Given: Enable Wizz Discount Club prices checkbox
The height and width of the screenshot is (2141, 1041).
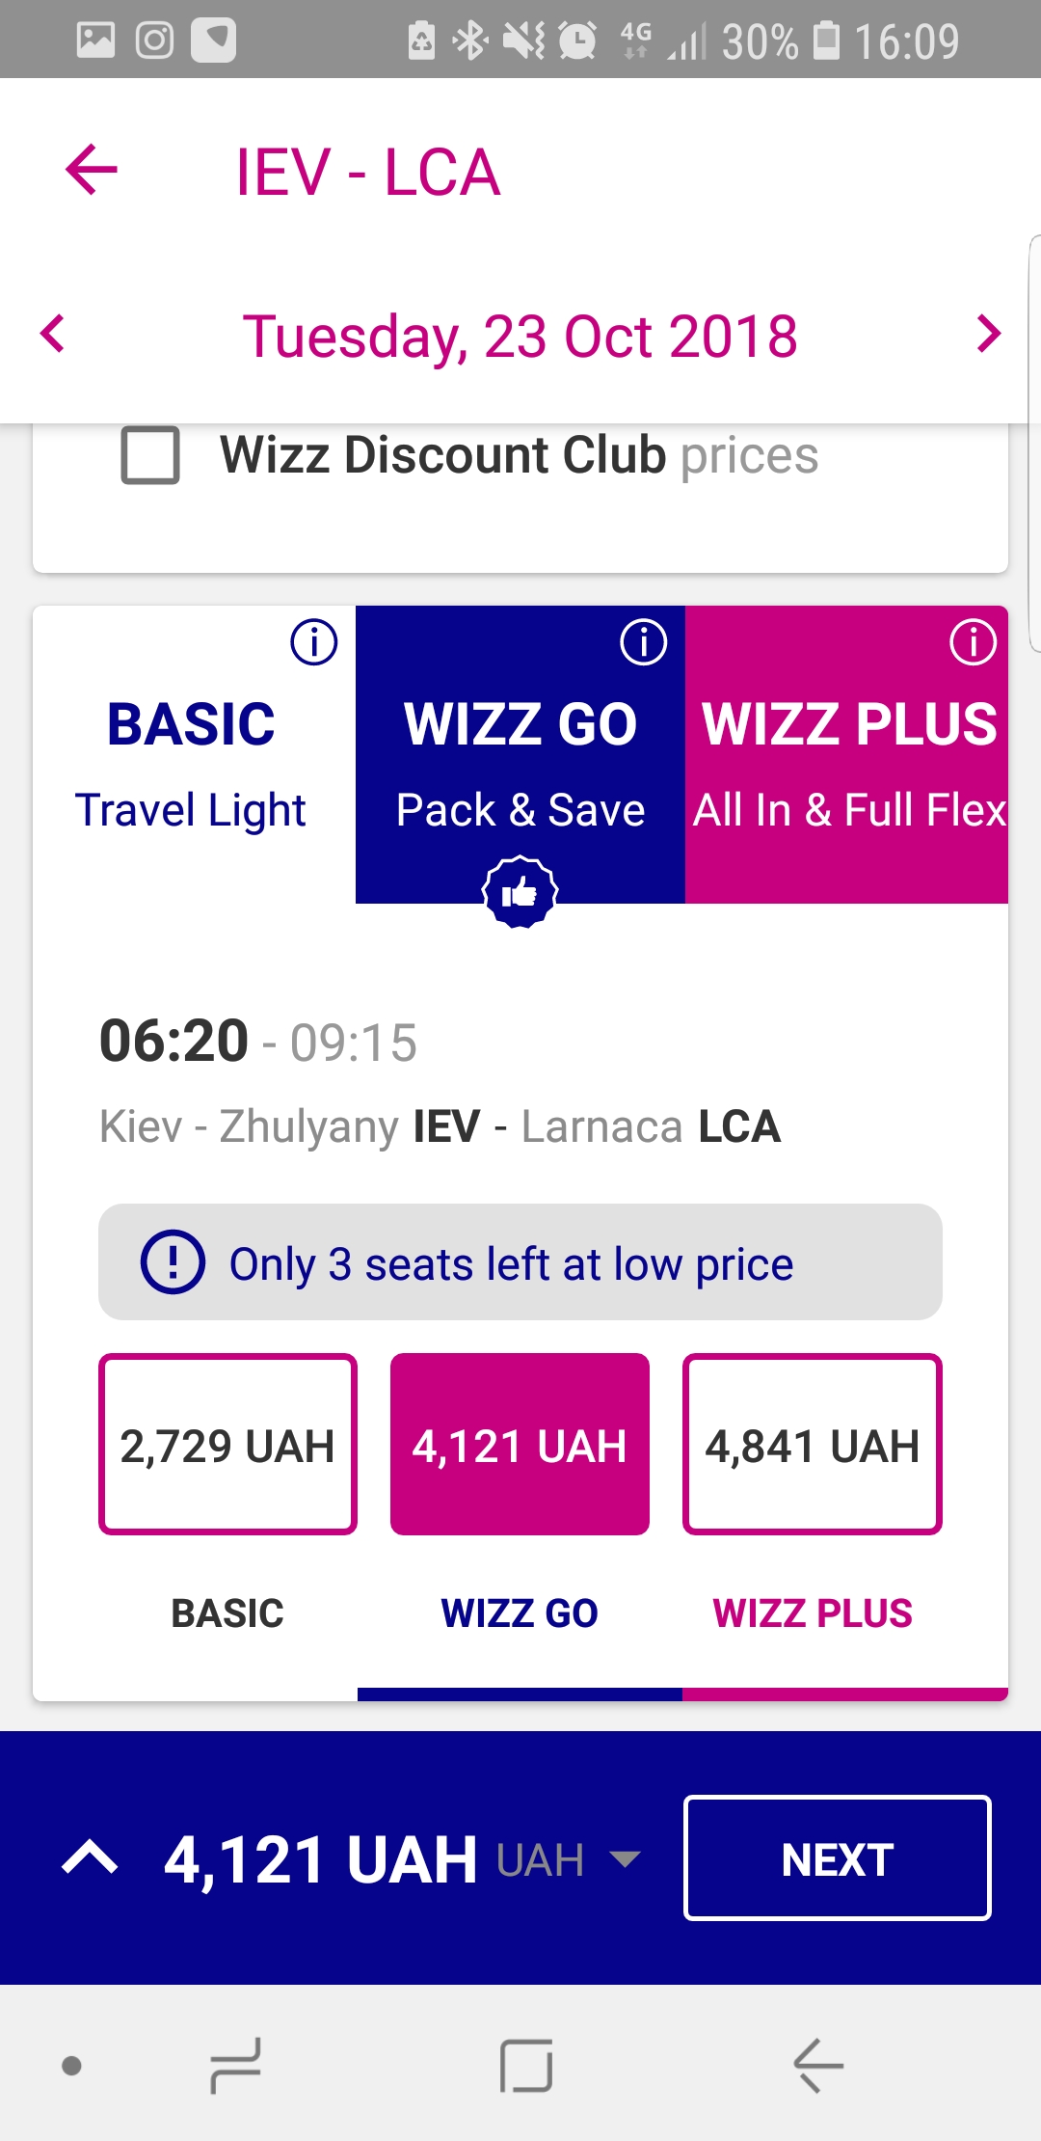Looking at the screenshot, I should pos(150,455).
